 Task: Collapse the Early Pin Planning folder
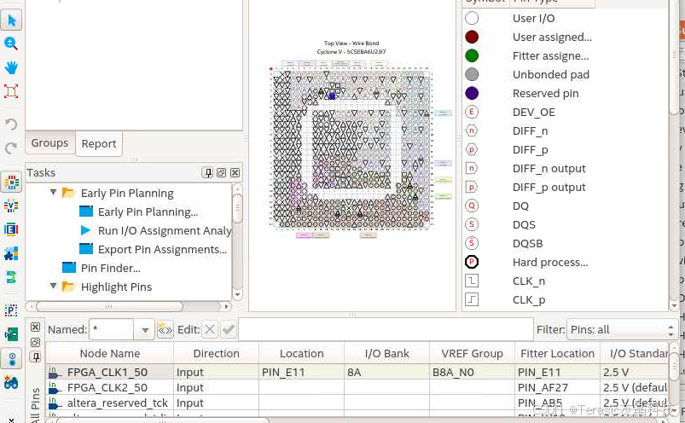[53, 192]
